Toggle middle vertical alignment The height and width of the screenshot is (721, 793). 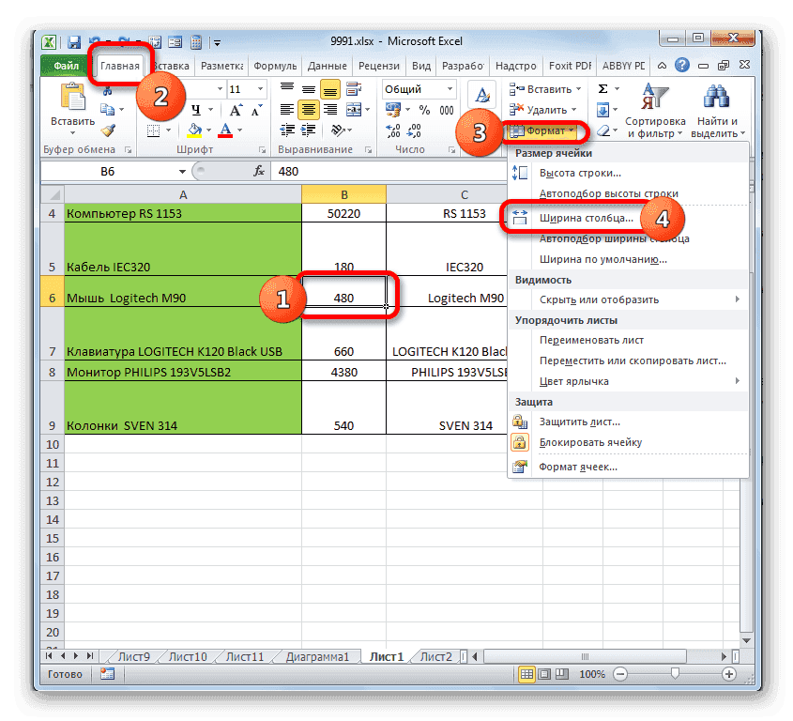307,87
